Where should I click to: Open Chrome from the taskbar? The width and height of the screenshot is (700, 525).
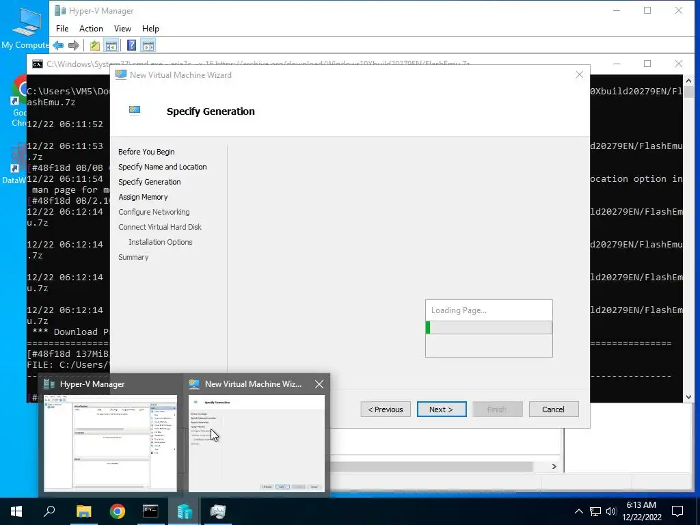click(117, 511)
